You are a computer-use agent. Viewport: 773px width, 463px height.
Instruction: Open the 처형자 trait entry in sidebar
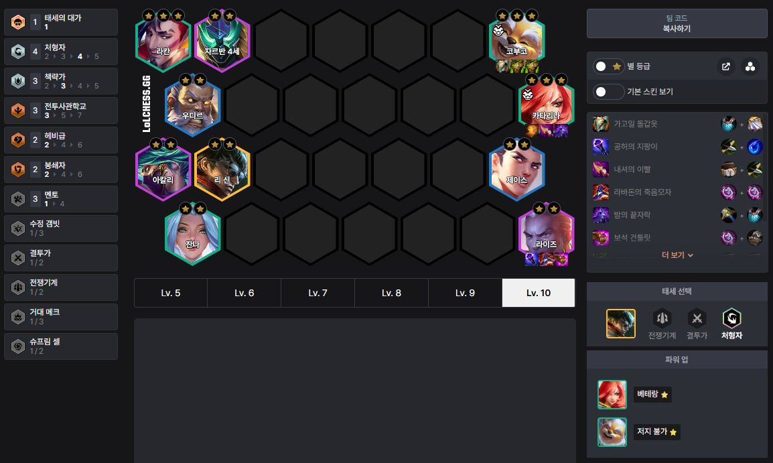pyautogui.click(x=61, y=52)
